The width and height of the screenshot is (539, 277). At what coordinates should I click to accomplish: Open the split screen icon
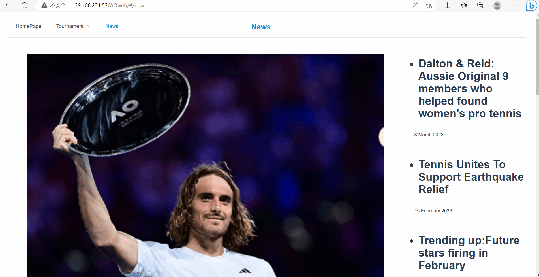[448, 5]
